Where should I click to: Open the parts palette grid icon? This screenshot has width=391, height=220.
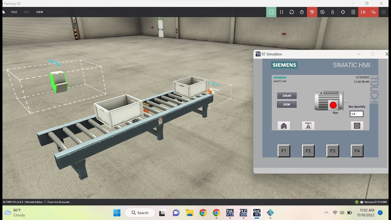pos(384,12)
